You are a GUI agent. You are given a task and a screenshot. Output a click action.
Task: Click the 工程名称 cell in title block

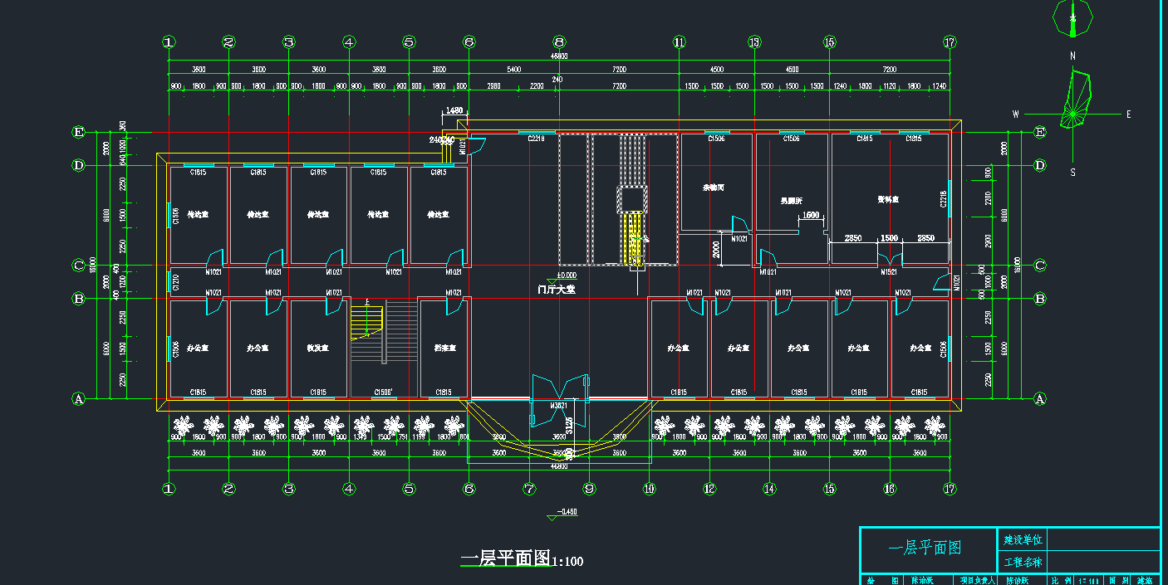pos(1023,562)
